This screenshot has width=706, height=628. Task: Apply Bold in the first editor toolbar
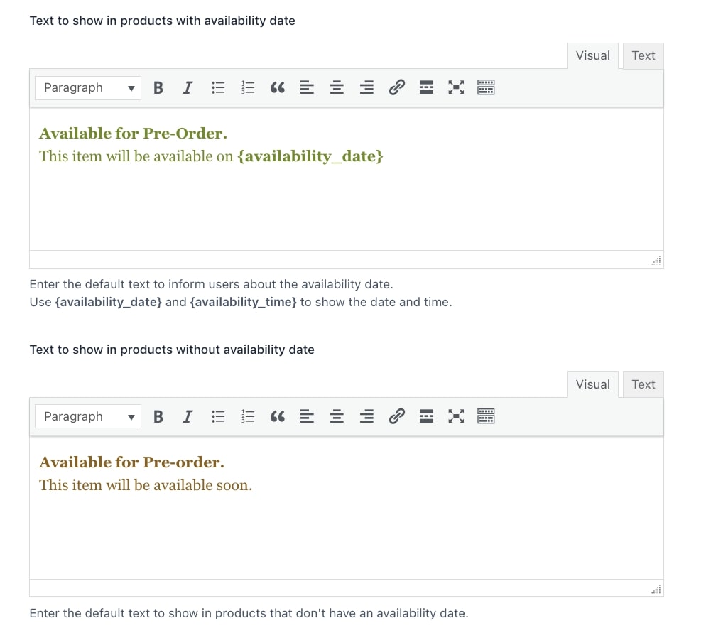pos(158,87)
